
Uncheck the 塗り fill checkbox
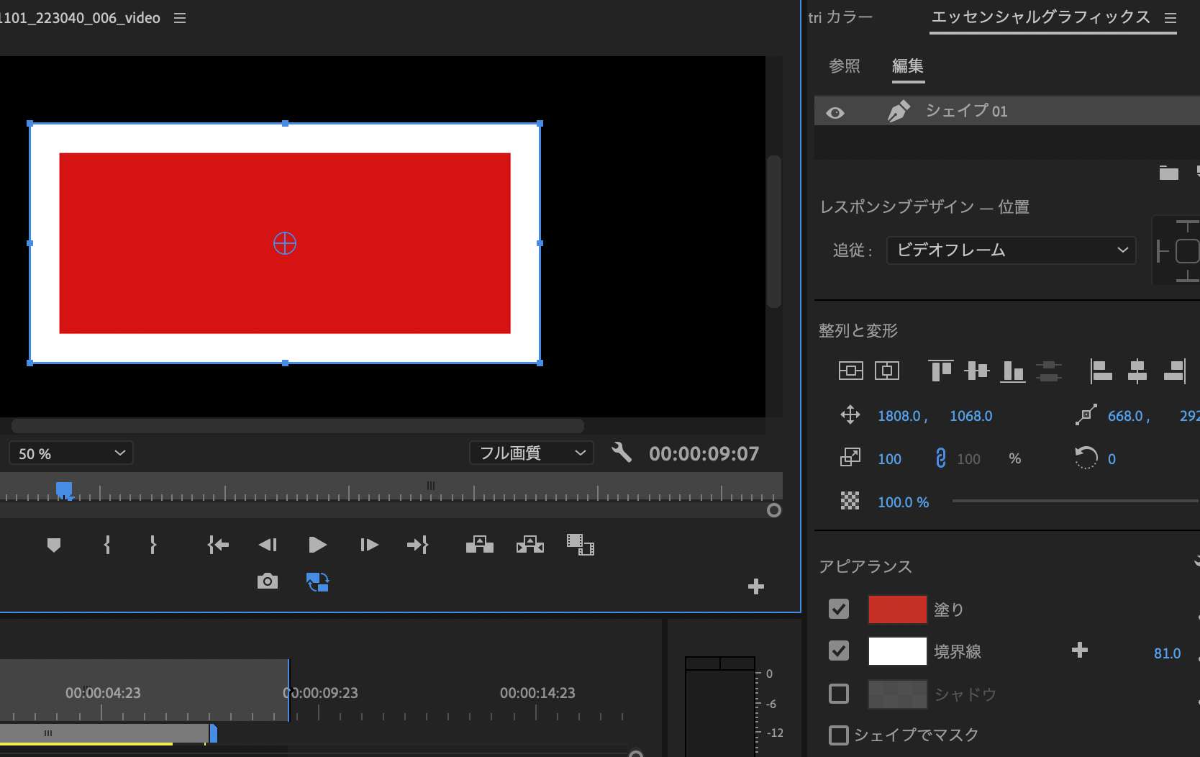[x=839, y=609]
